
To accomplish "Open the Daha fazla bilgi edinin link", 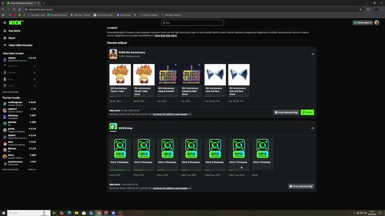I will pyautogui.click(x=166, y=36).
